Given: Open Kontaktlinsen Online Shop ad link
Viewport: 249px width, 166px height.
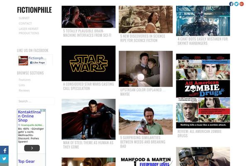Looking at the screenshot, I should tap(29, 116).
